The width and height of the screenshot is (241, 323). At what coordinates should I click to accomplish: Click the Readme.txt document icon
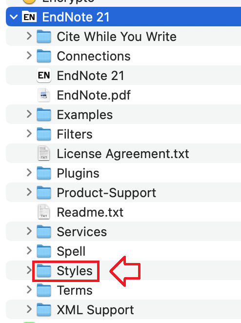click(x=44, y=212)
